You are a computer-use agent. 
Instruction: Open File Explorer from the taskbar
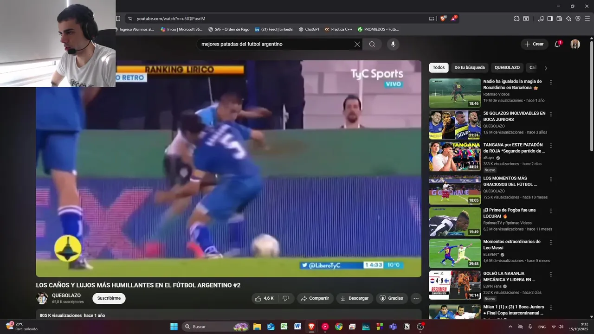[x=257, y=327]
